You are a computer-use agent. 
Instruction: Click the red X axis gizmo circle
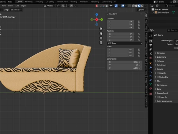(97, 19)
